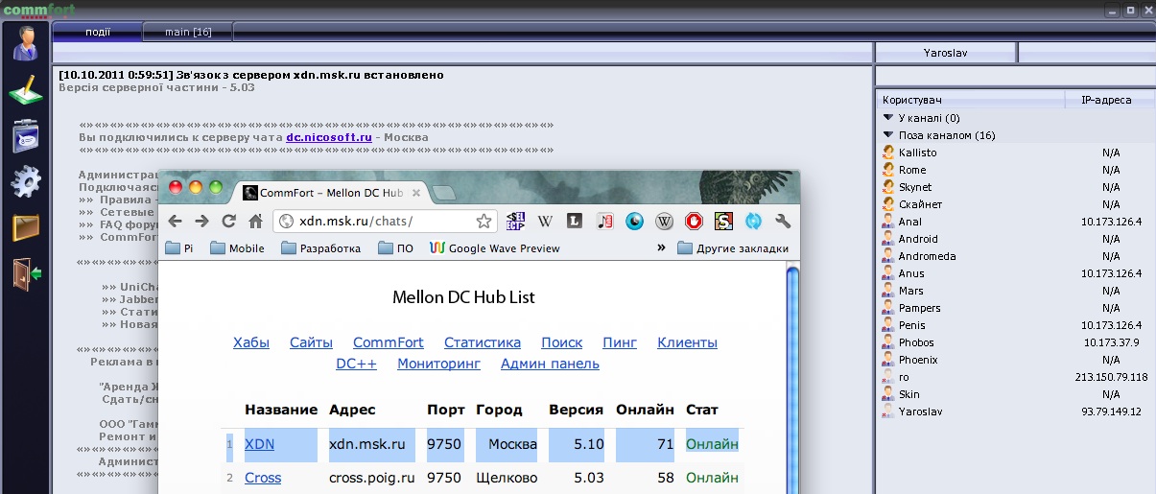
Task: Show hidden bookmarks with the double chevron
Action: pyautogui.click(x=661, y=248)
